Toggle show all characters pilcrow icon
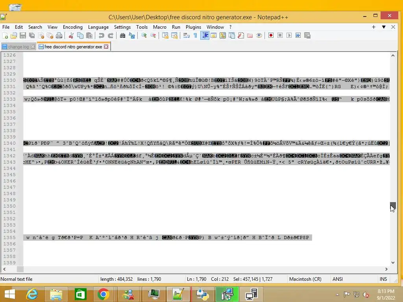The image size is (403, 302). 195,35
